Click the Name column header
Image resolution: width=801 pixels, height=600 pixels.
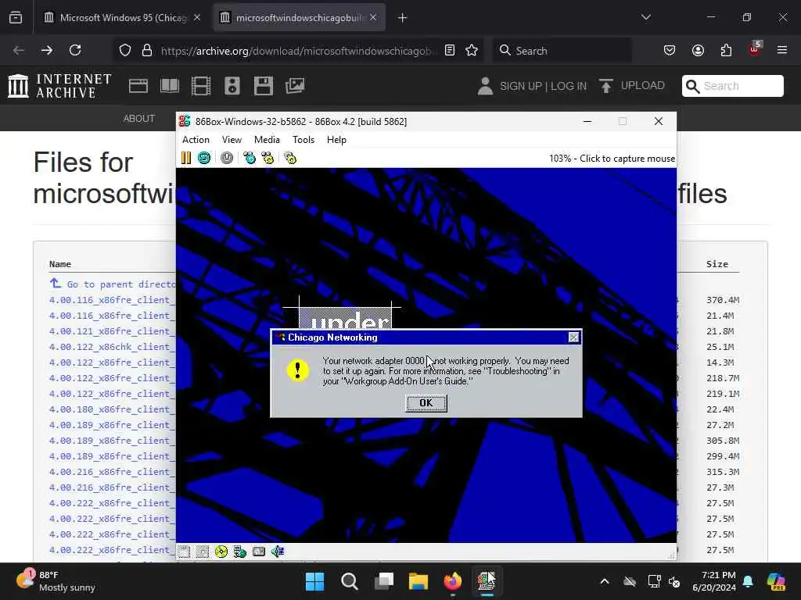click(x=60, y=264)
